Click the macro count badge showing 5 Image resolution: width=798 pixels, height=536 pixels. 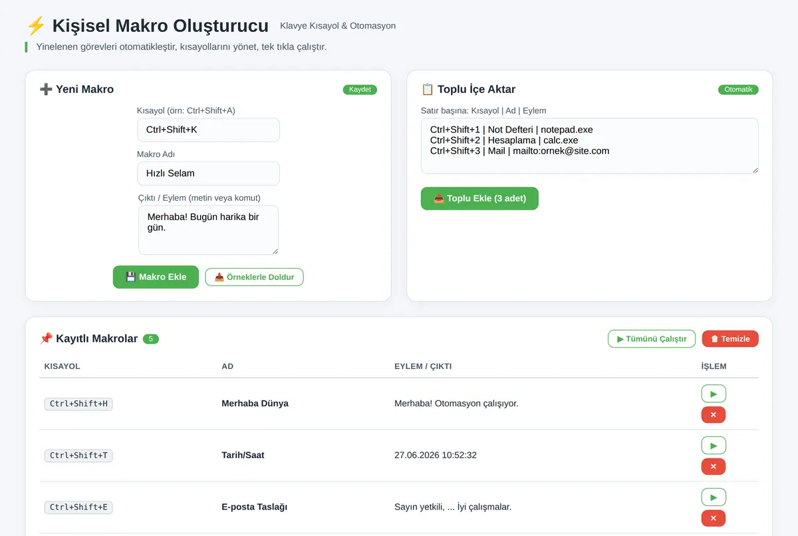click(151, 339)
